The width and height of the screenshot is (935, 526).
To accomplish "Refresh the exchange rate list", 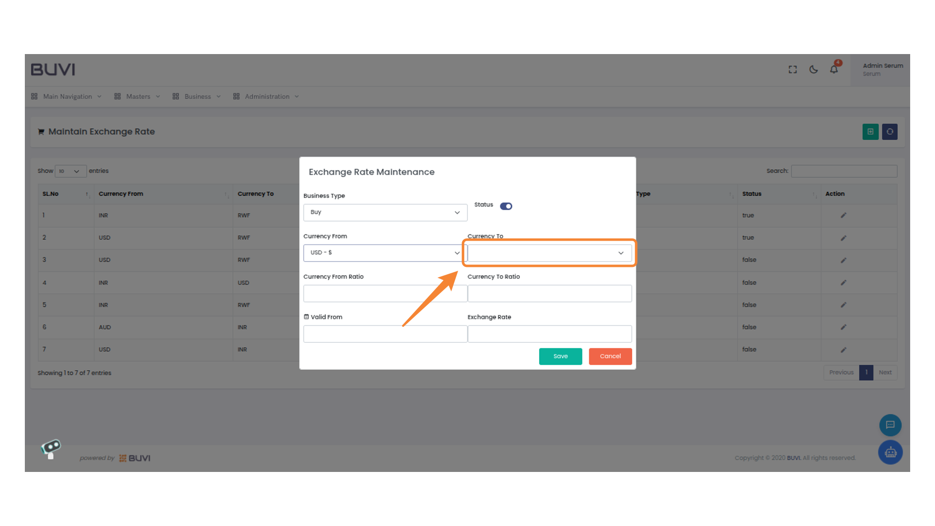I will coord(890,131).
